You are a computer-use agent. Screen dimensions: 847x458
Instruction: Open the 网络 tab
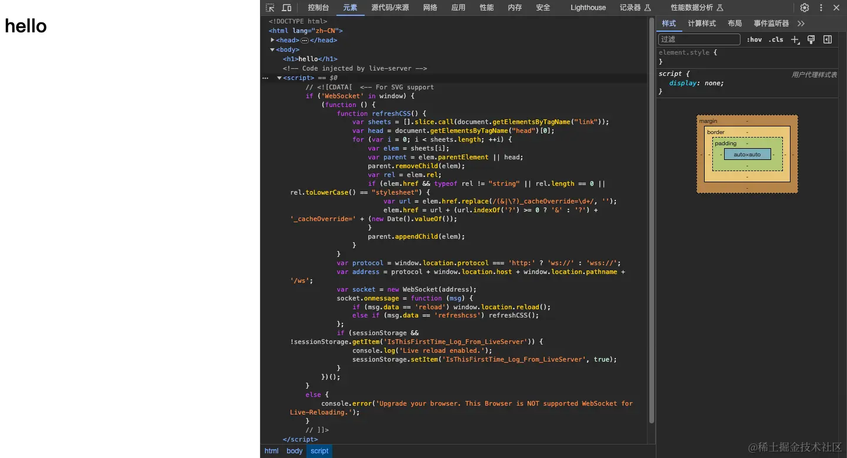(x=430, y=8)
